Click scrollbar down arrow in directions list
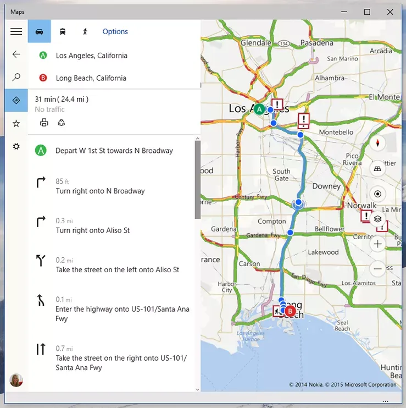Screen dimensions: 406x408 pos(198,389)
